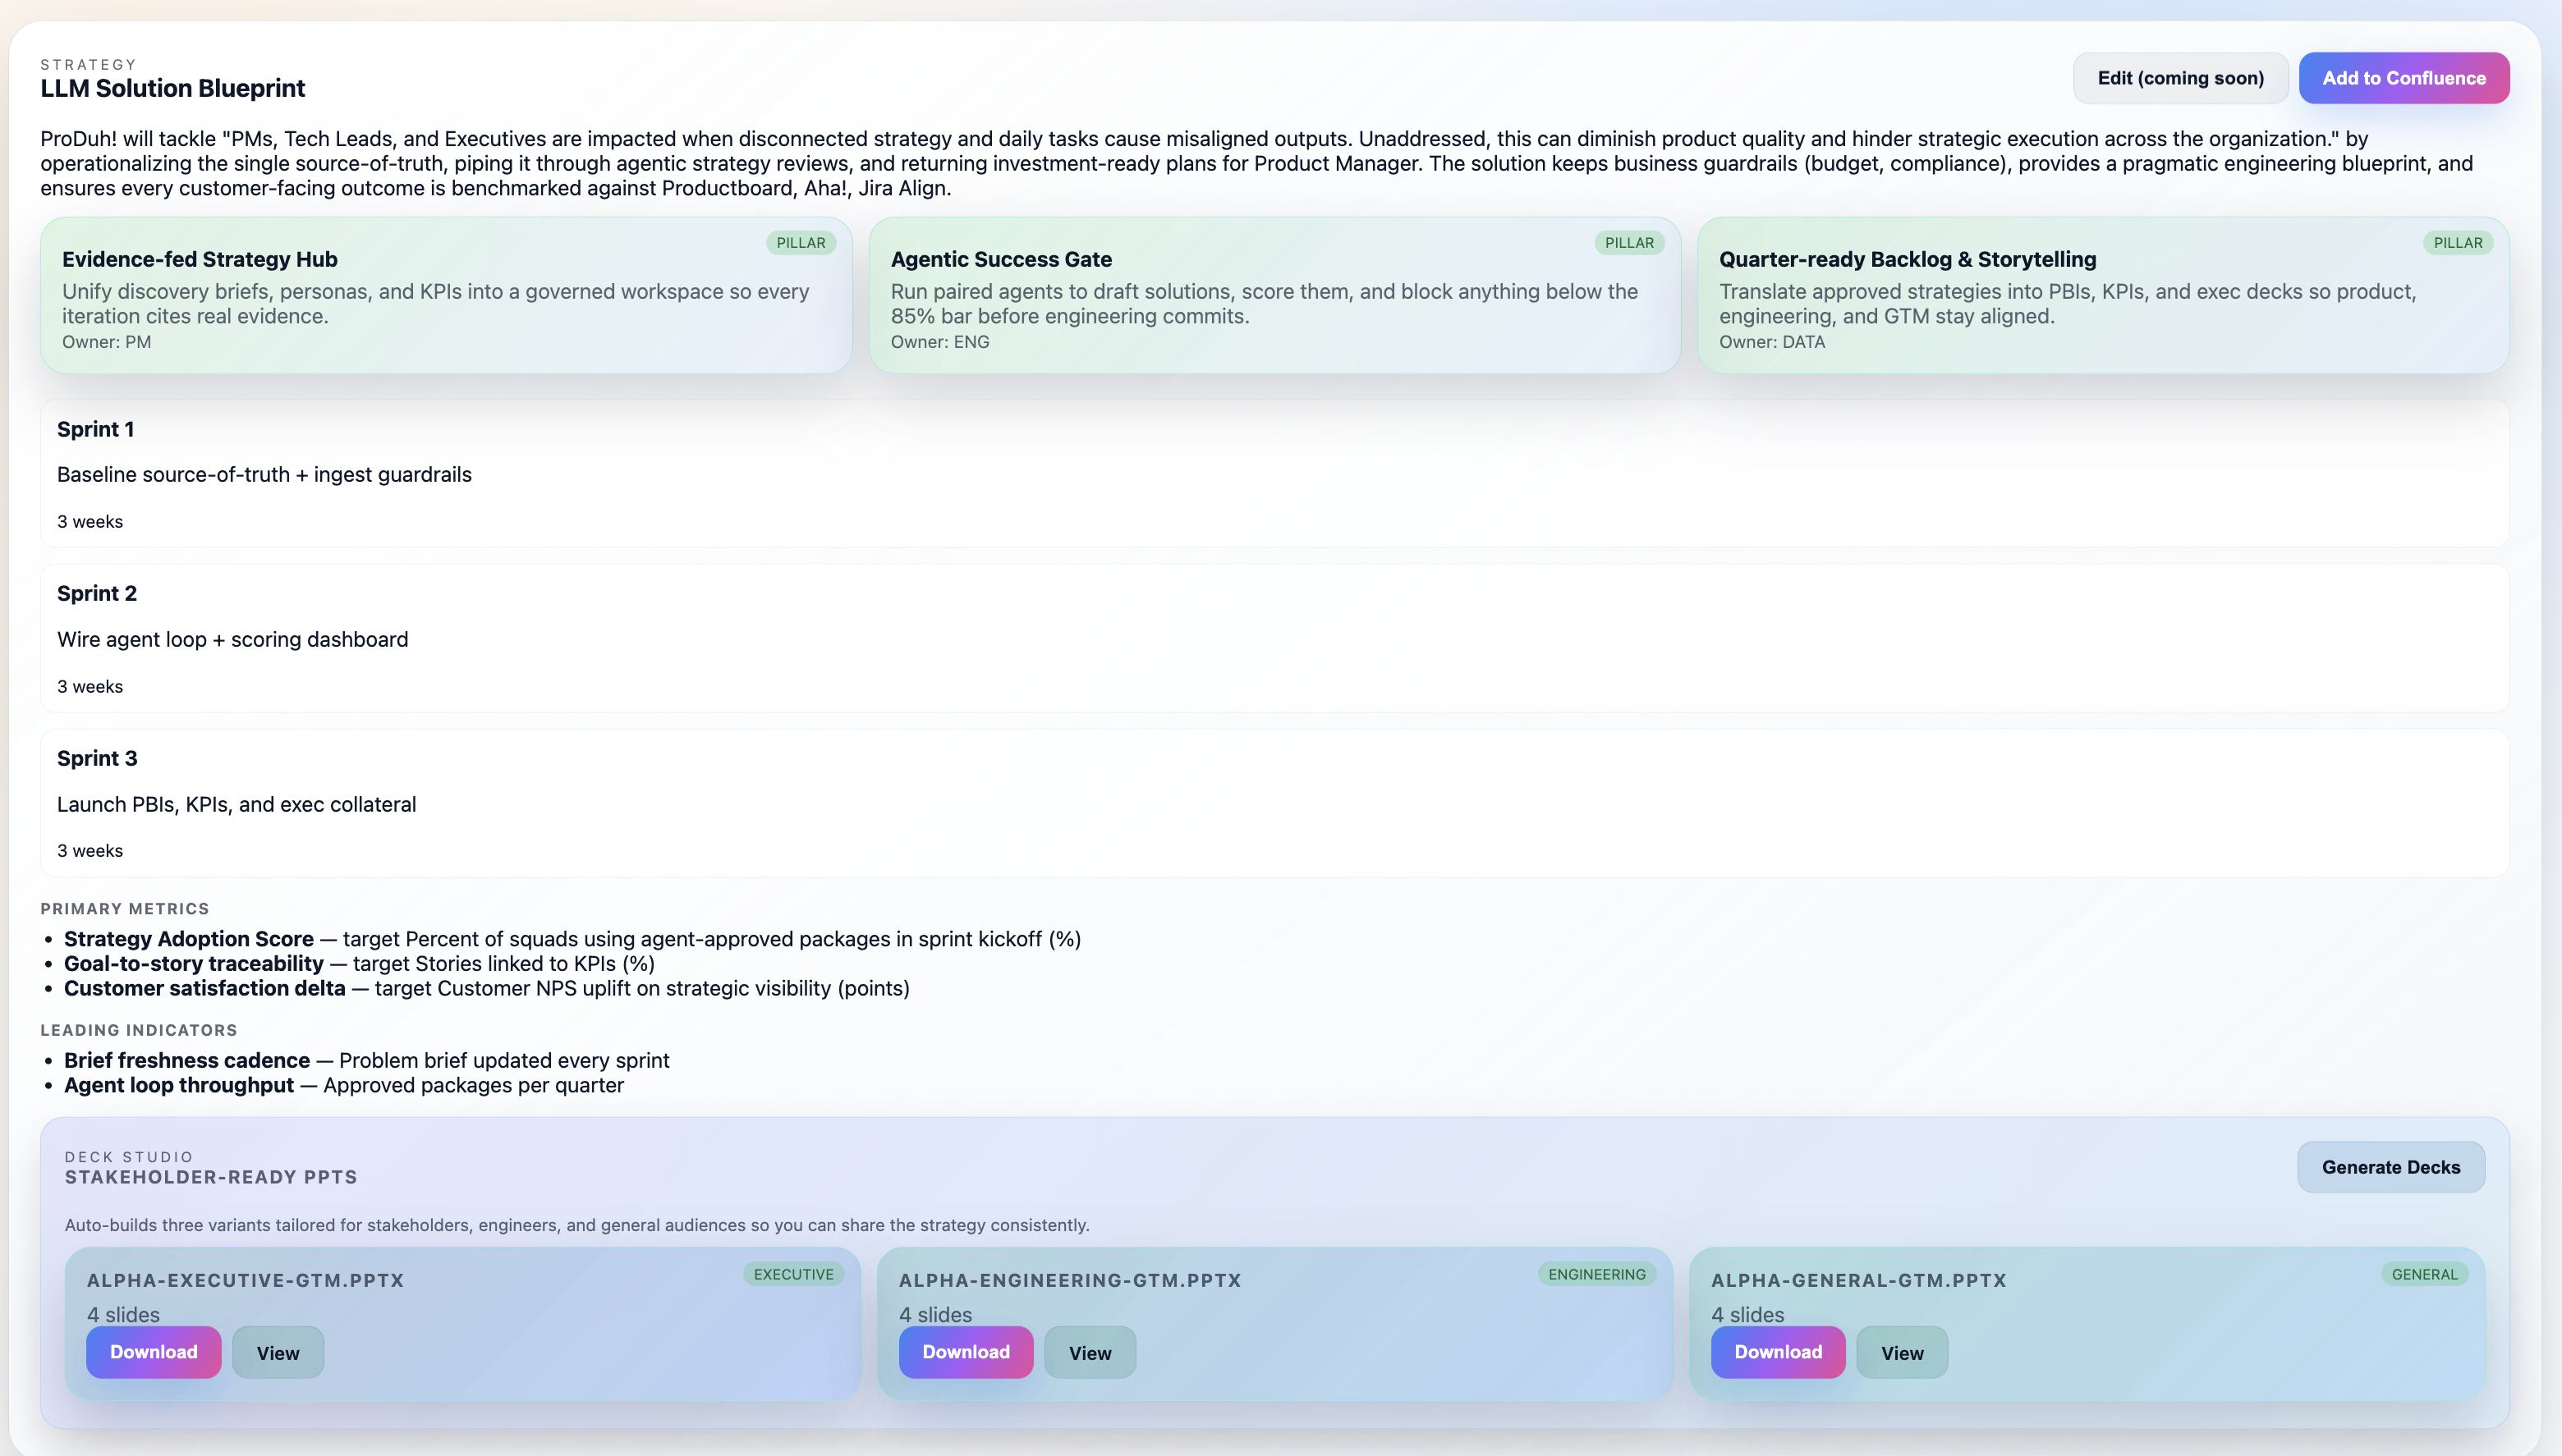Open the Evidence-fed Strategy Hub pillar card
2562x1456 pixels.
446,296
